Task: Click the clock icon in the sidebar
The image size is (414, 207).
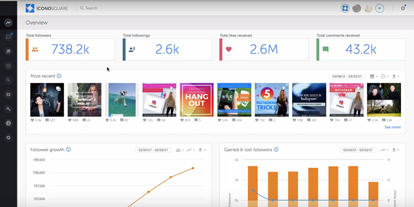Action: click(8, 66)
